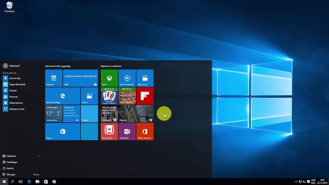Screen dimensions: 329x185
Task: Open Store from the taskbar
Action: 46,182
